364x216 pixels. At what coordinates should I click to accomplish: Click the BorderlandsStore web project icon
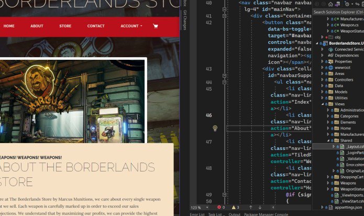tap(325, 44)
